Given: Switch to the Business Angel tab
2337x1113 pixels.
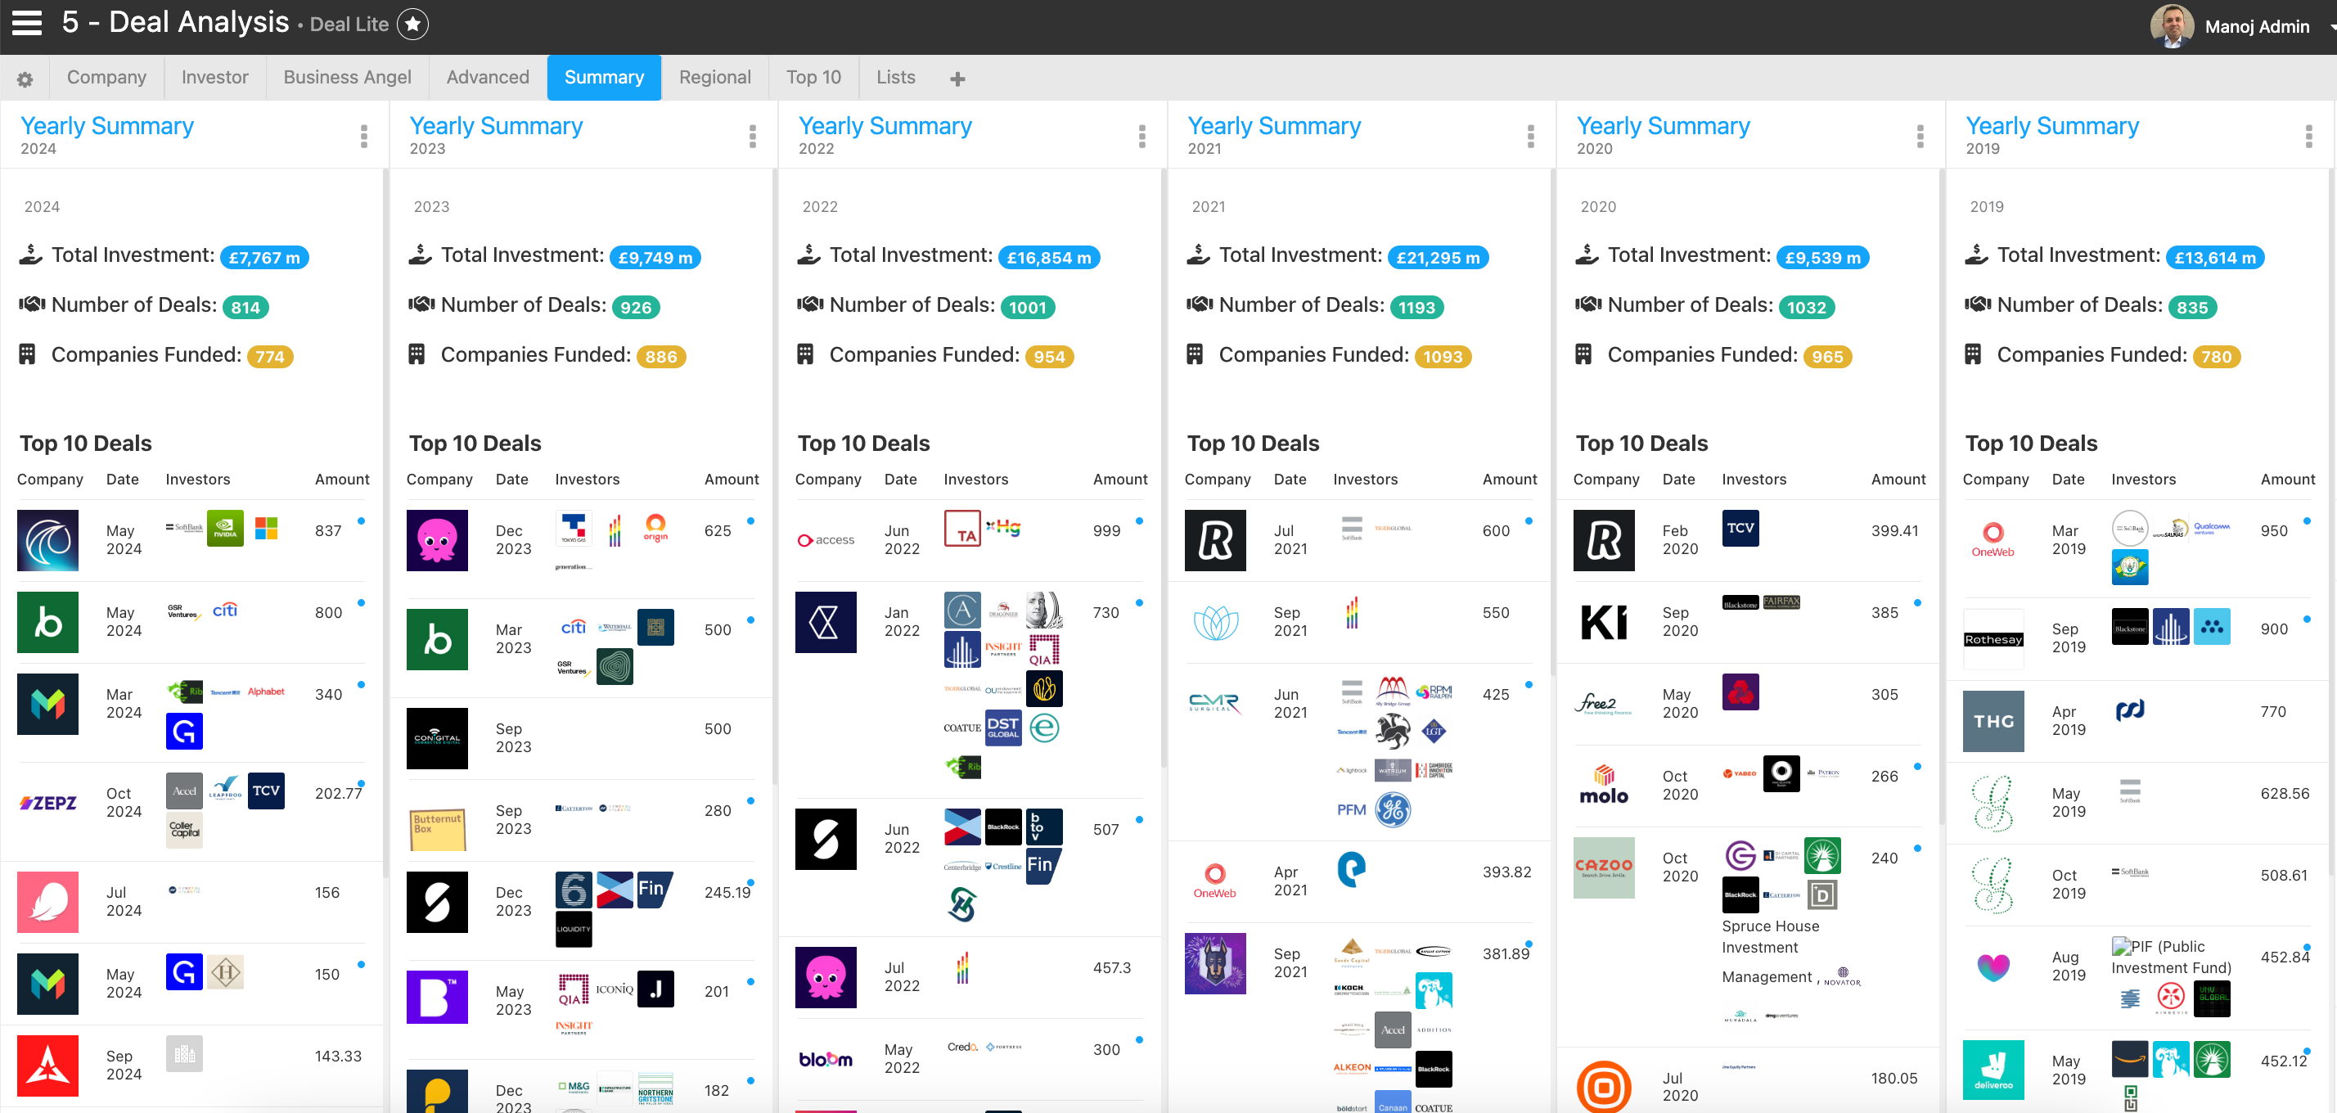Looking at the screenshot, I should [347, 78].
